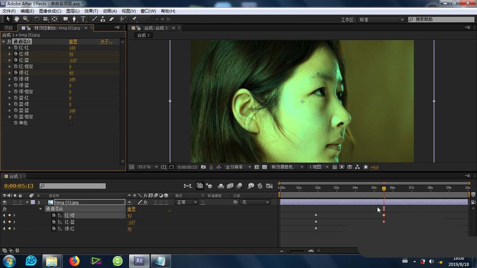
Task: Select the Brush tool
Action: pos(94,19)
